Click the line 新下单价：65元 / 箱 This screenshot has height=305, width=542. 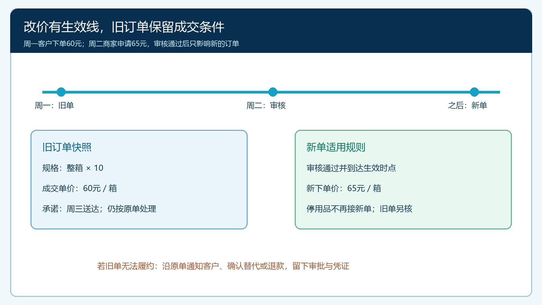pyautogui.click(x=344, y=188)
